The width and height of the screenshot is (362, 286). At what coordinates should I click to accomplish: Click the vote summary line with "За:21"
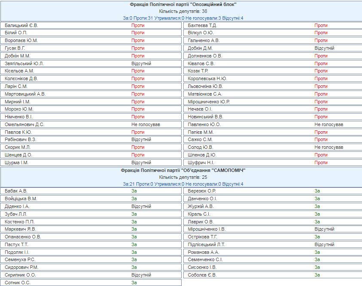click(183, 184)
